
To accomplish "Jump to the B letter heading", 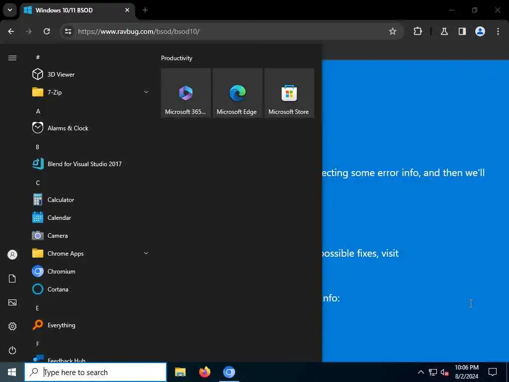I will pos(37,147).
